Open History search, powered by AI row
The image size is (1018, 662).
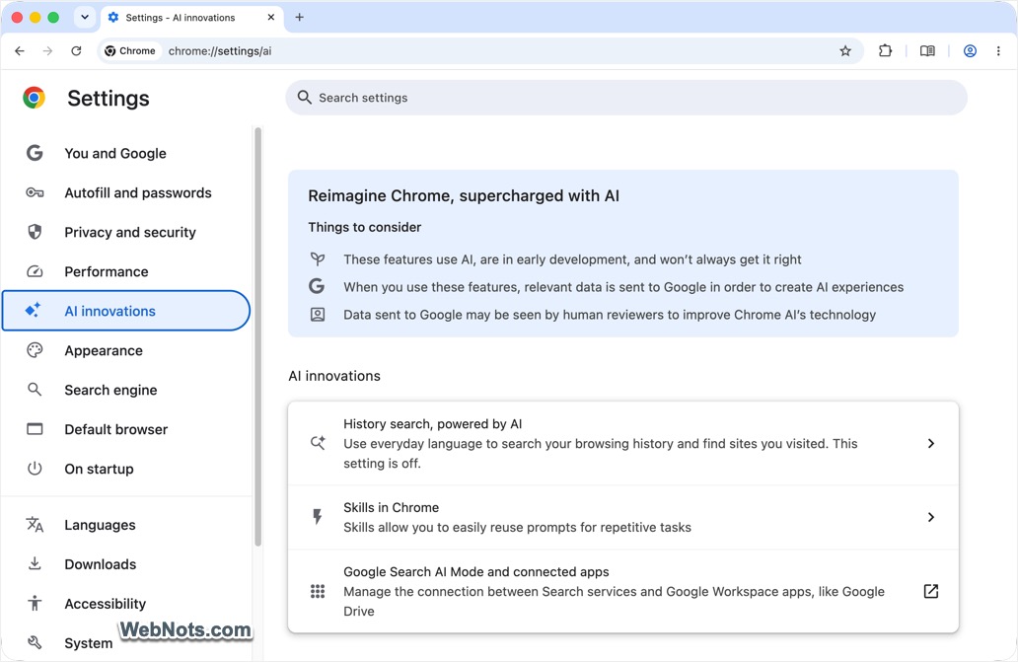[623, 443]
